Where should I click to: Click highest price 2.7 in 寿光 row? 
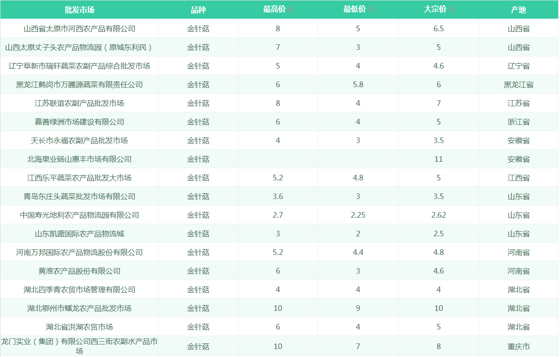(278, 215)
